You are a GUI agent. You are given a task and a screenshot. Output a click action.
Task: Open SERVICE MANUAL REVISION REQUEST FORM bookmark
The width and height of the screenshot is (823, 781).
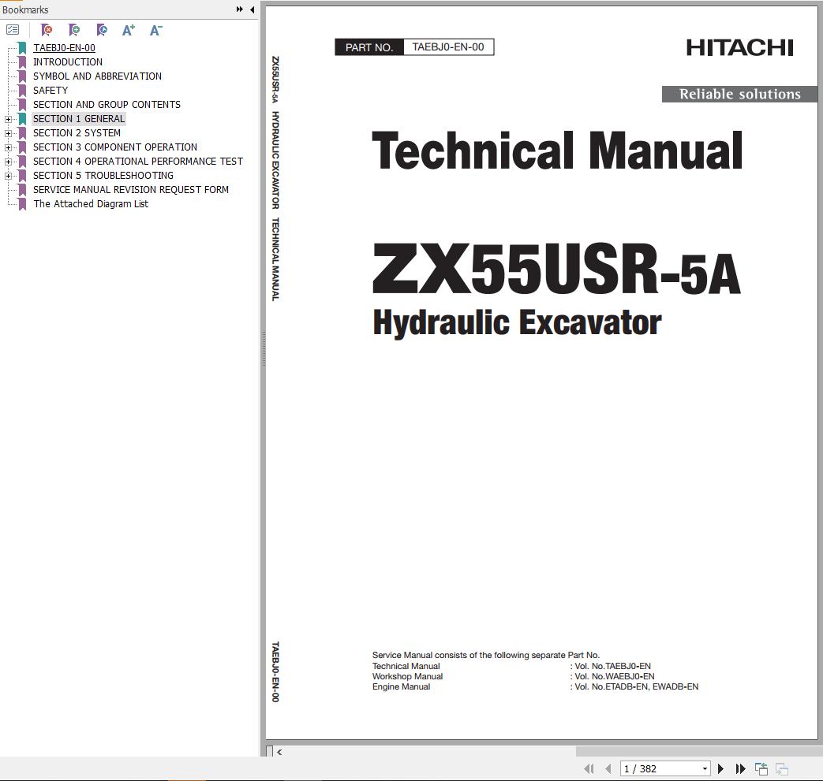click(x=131, y=189)
